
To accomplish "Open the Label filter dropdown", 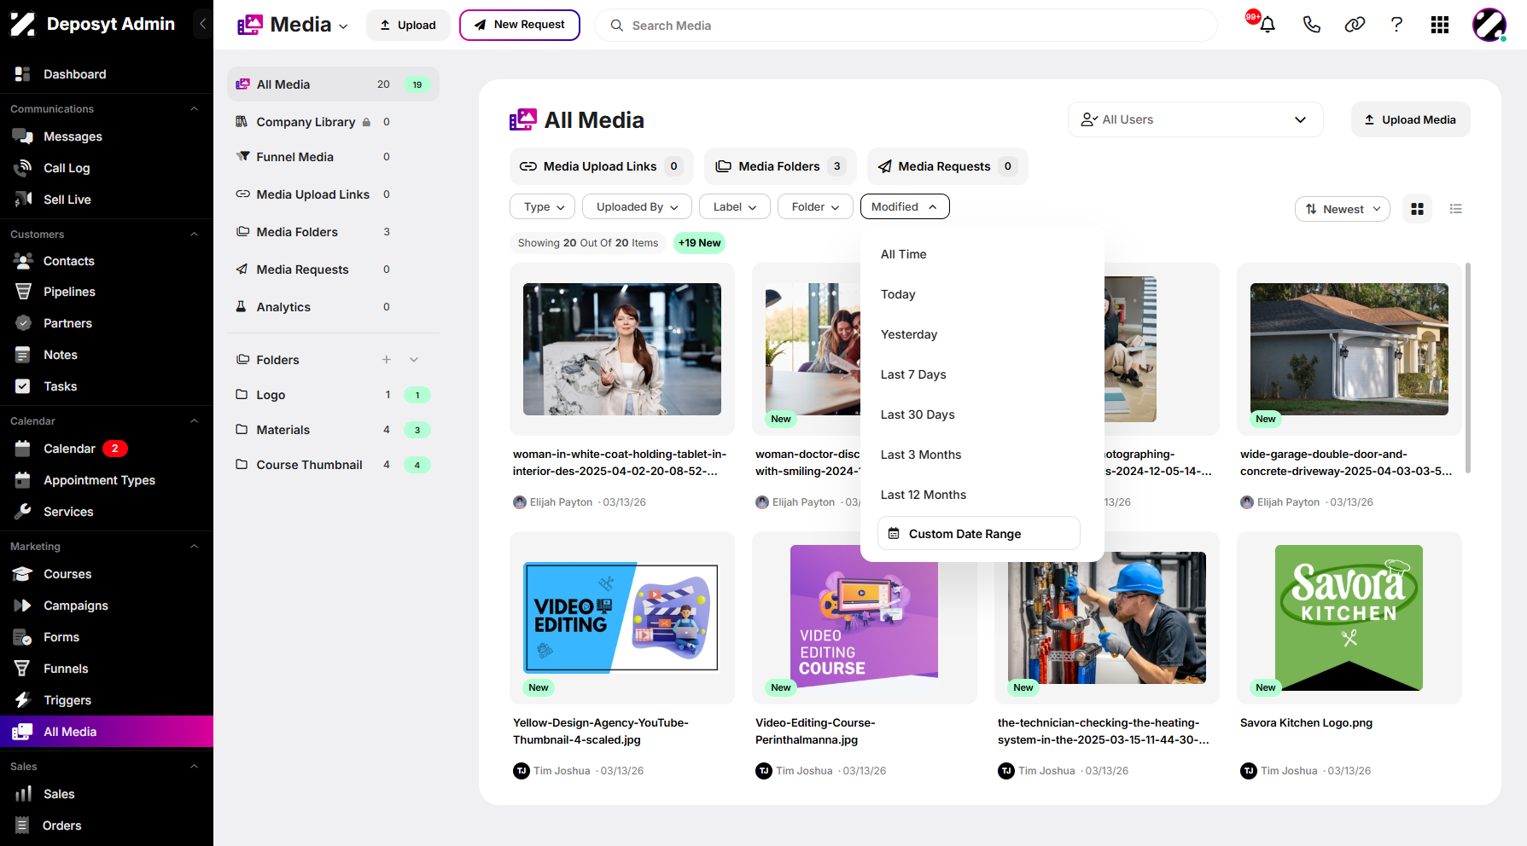I will pos(735,206).
